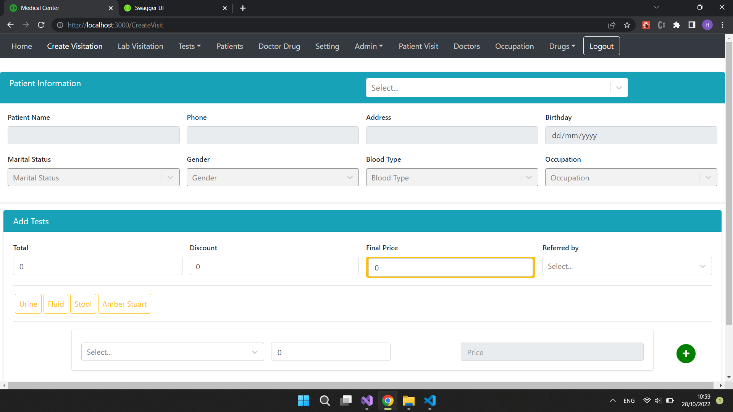
Task: Click the green plus add test button
Action: (x=686, y=354)
